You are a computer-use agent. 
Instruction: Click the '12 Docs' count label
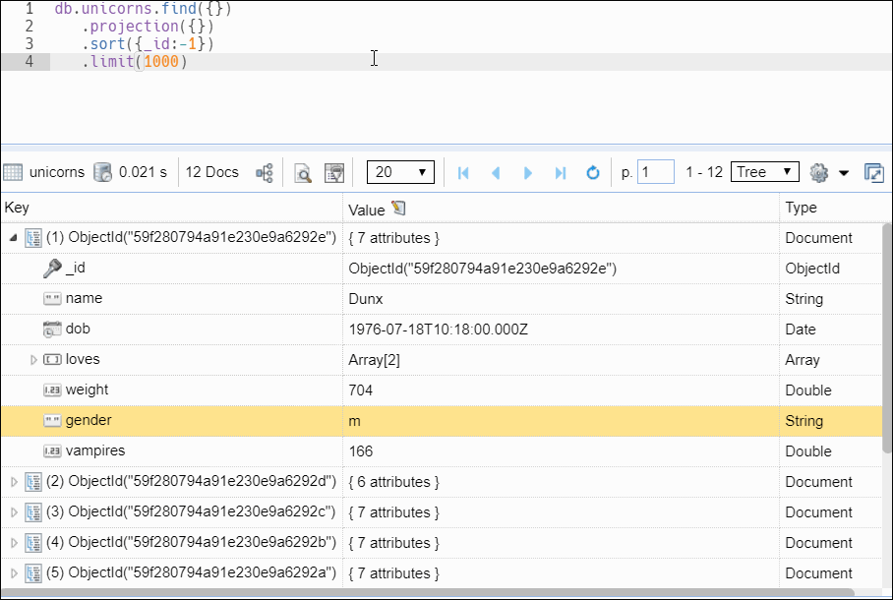tap(211, 172)
